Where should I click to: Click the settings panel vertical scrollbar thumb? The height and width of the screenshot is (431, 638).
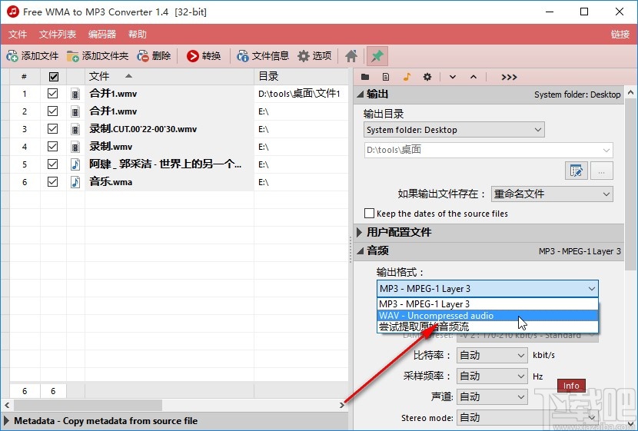tap(630, 185)
